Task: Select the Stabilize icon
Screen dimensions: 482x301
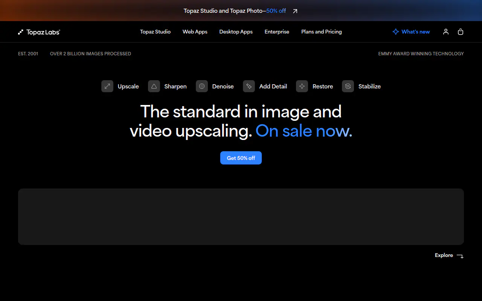Action: 348,87
